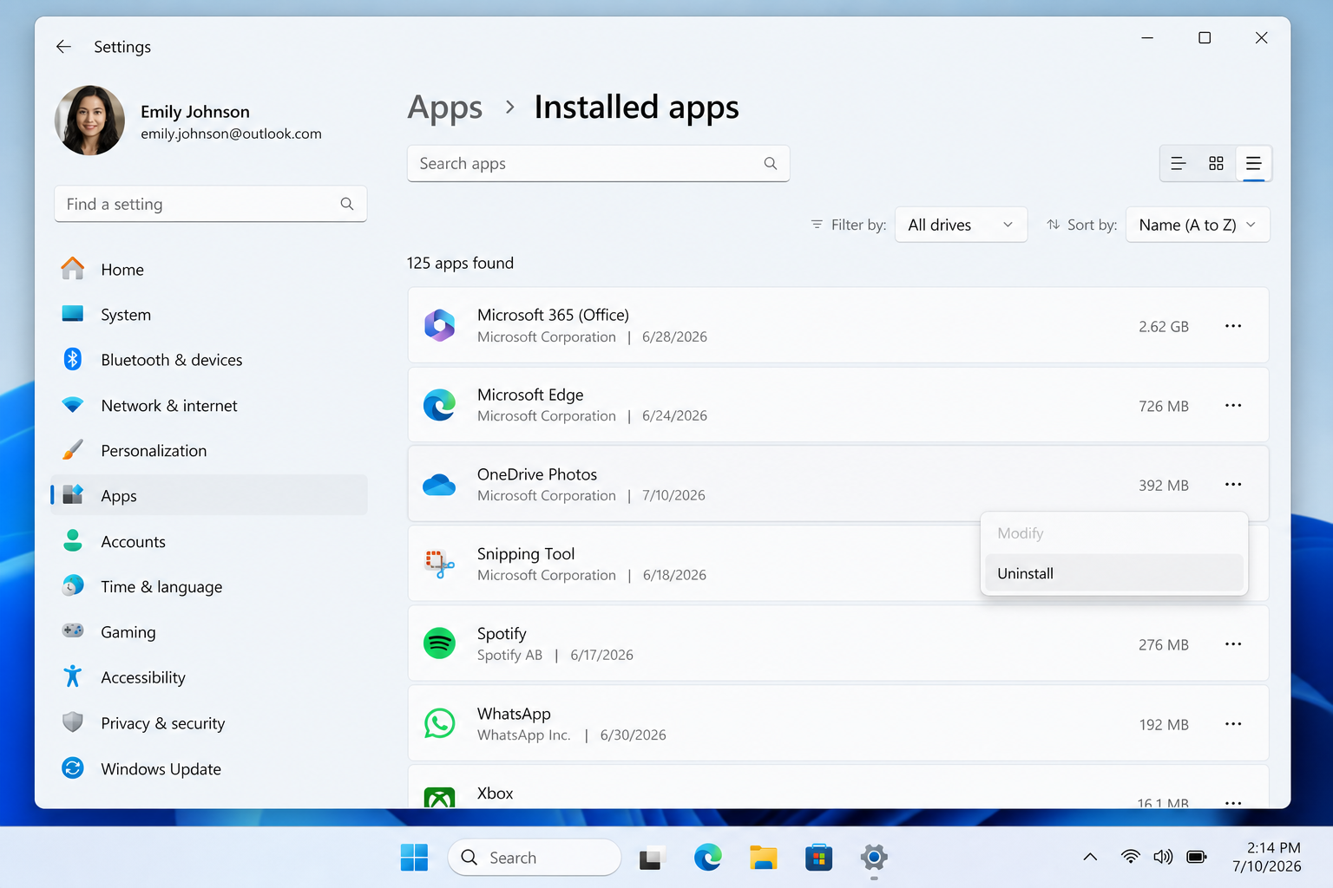Open Bluetooth & devices settings

pos(208,360)
